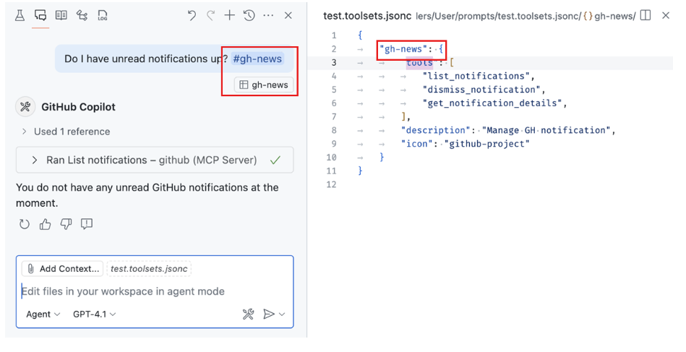Open the GPT-4.1 model dropdown
The height and width of the screenshot is (352, 686).
click(x=94, y=314)
